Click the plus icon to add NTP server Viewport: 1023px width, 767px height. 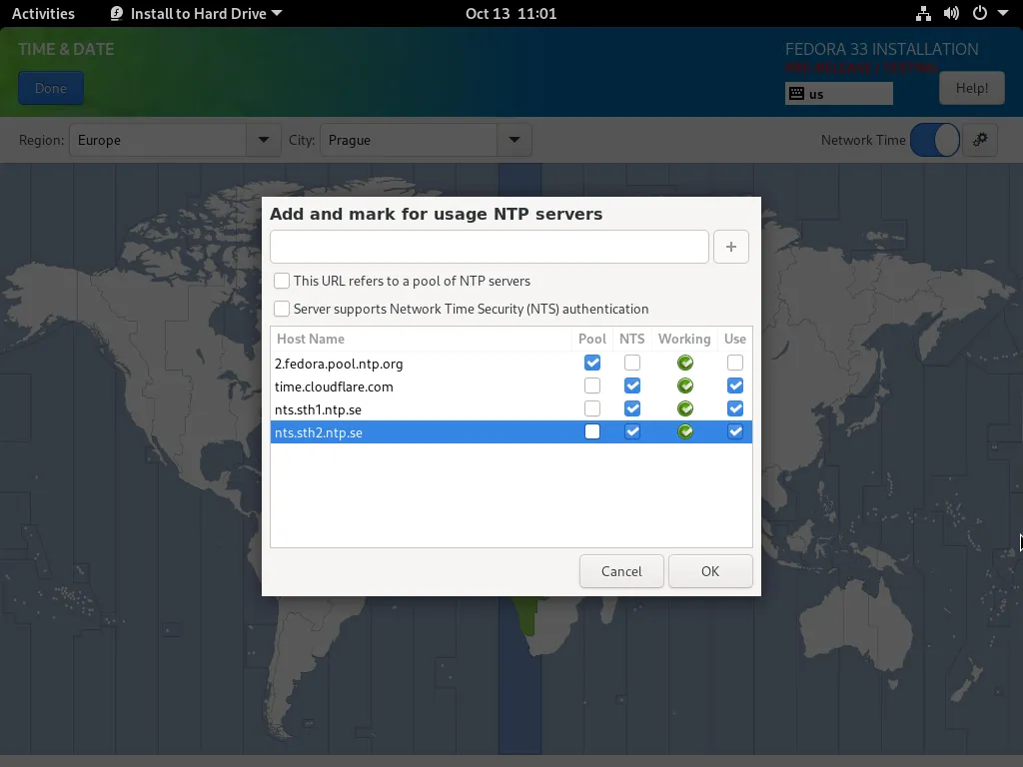pos(730,247)
